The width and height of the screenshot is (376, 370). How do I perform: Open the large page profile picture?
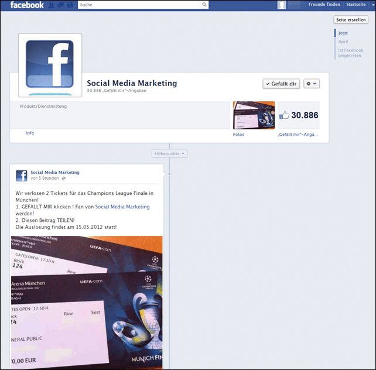(x=50, y=65)
